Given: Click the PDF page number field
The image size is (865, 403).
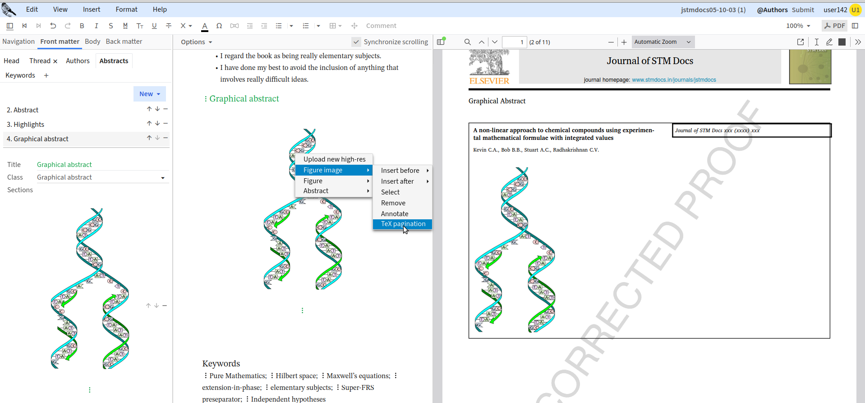Looking at the screenshot, I should [514, 42].
